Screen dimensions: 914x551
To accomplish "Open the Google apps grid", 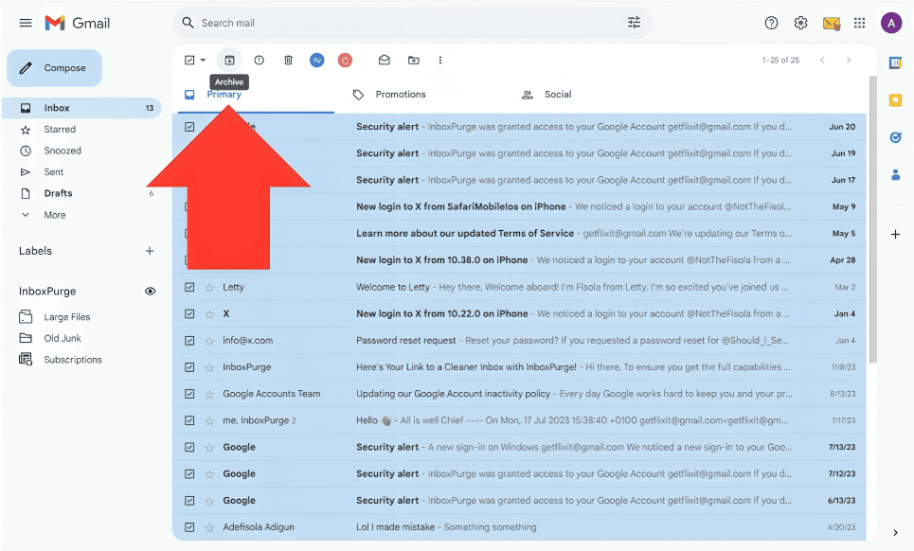I will (x=859, y=23).
